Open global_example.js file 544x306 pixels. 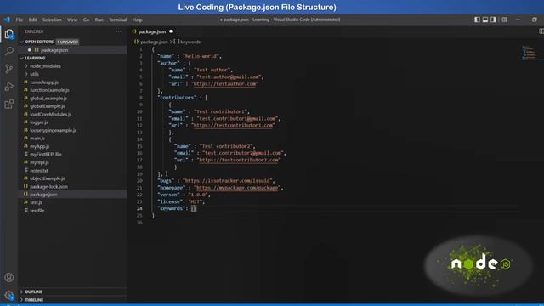pyautogui.click(x=48, y=99)
